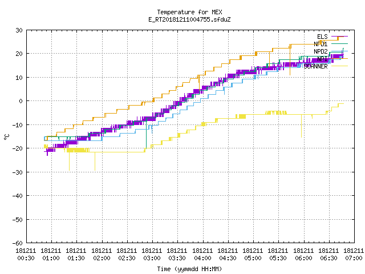365x274 pixels.
Task: Click the x-axis tick label 02:00
Action: (x=102, y=259)
